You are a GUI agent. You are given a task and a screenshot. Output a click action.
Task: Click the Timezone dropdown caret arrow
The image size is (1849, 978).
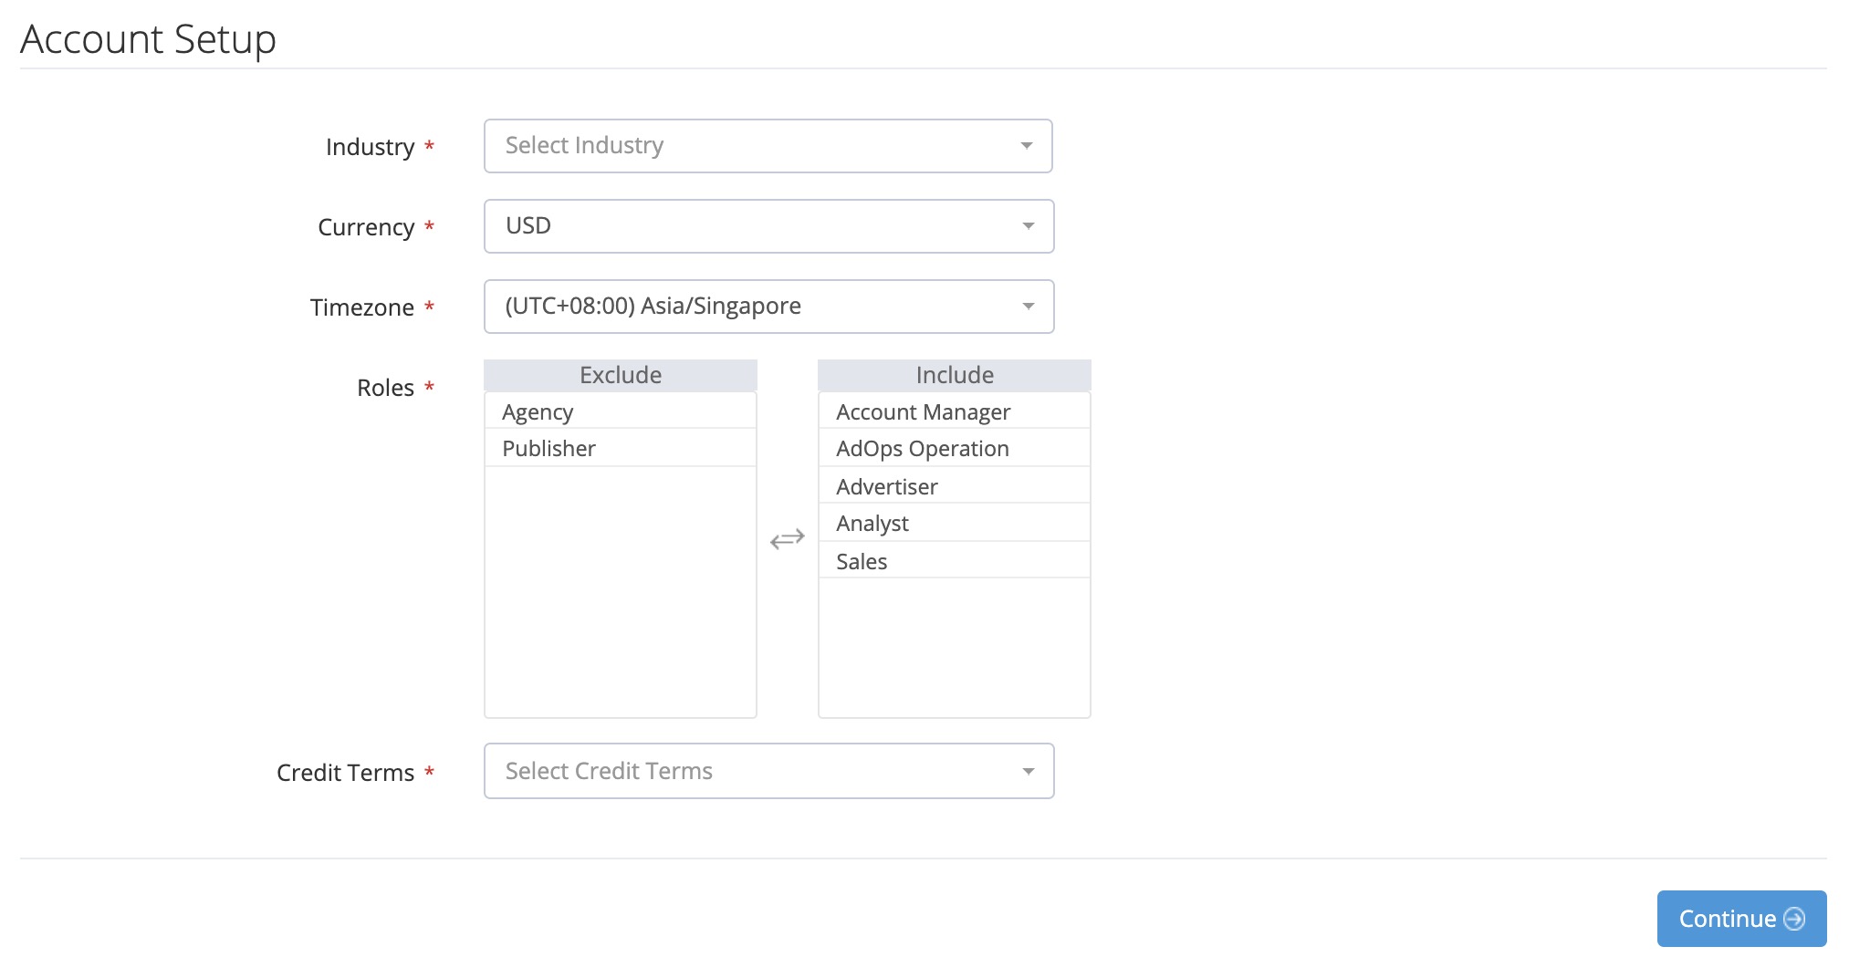(x=1028, y=307)
